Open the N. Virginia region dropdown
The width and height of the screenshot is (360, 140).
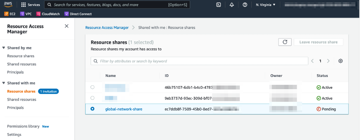(x=266, y=5)
